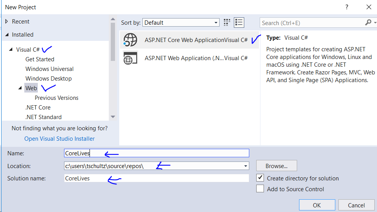Switch to small icons grid view
This screenshot has height=212, width=377.
pos(227,23)
